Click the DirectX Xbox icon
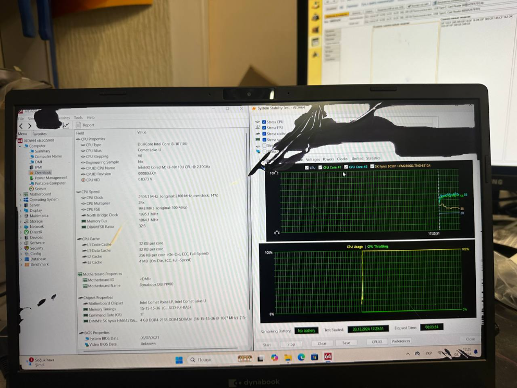Viewport: 517px width, 388px height. click(27, 232)
